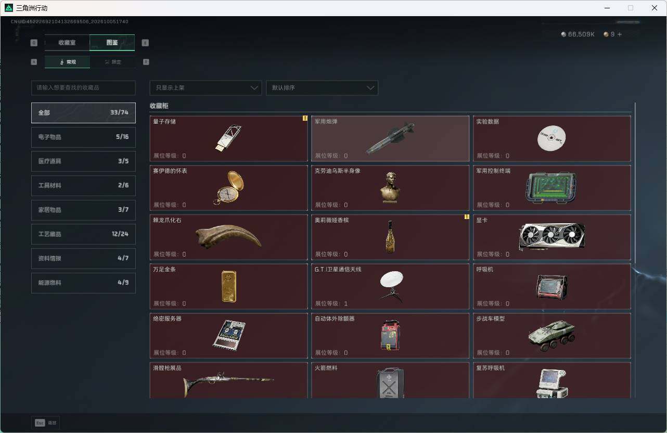Click the yellow alert badge on 奥莉薇娅香槟
667x433 pixels.
(467, 217)
